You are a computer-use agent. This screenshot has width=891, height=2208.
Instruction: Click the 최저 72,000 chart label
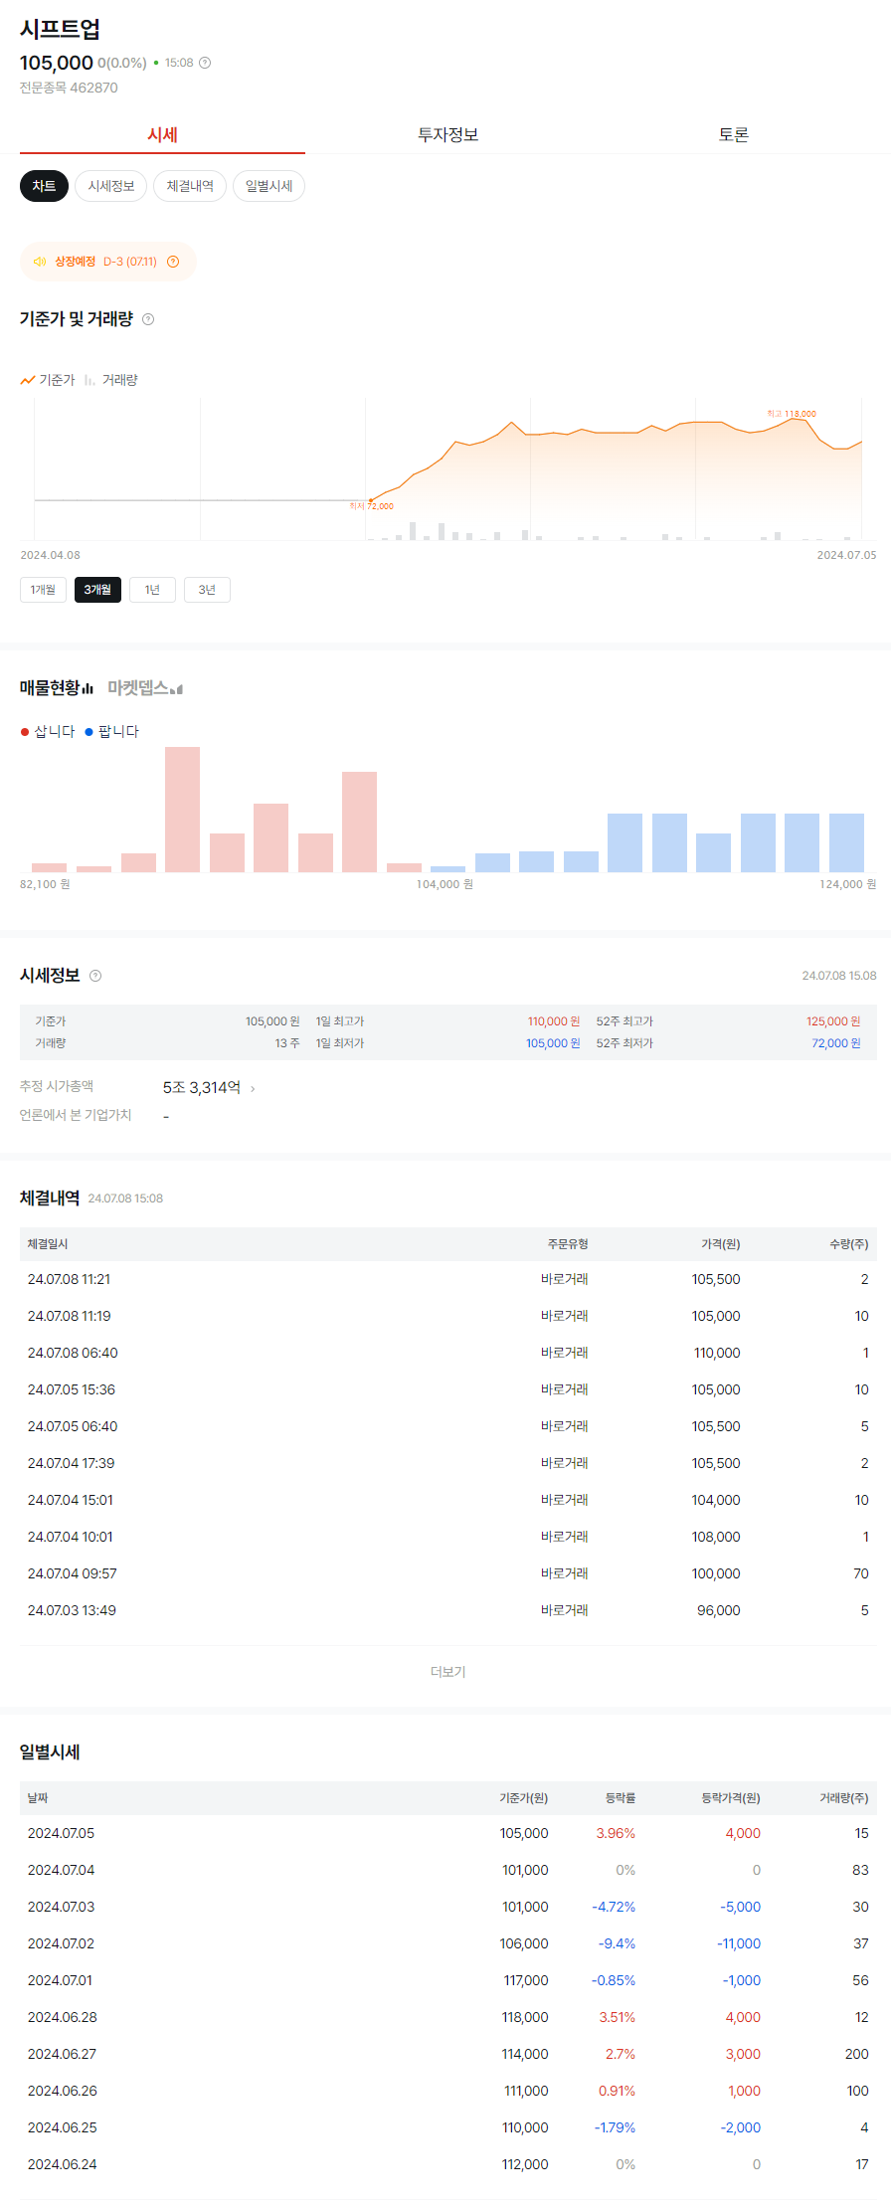point(371,506)
